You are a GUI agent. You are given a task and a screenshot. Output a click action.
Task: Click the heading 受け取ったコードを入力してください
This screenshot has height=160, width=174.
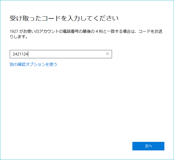(64, 18)
